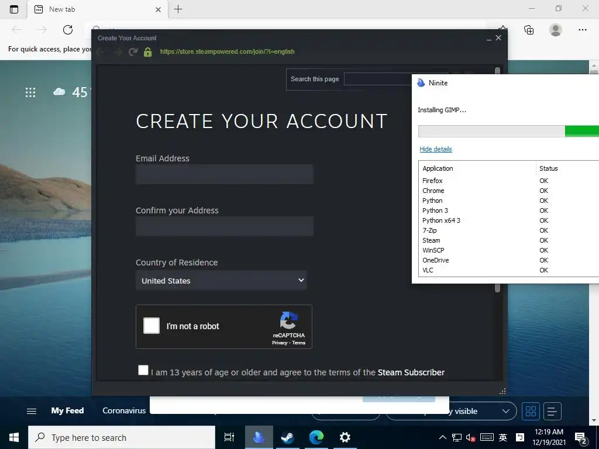Viewport: 599px width, 449px height.
Task: Click the taskbar clock showing 12:19 AM
Action: coord(549,437)
